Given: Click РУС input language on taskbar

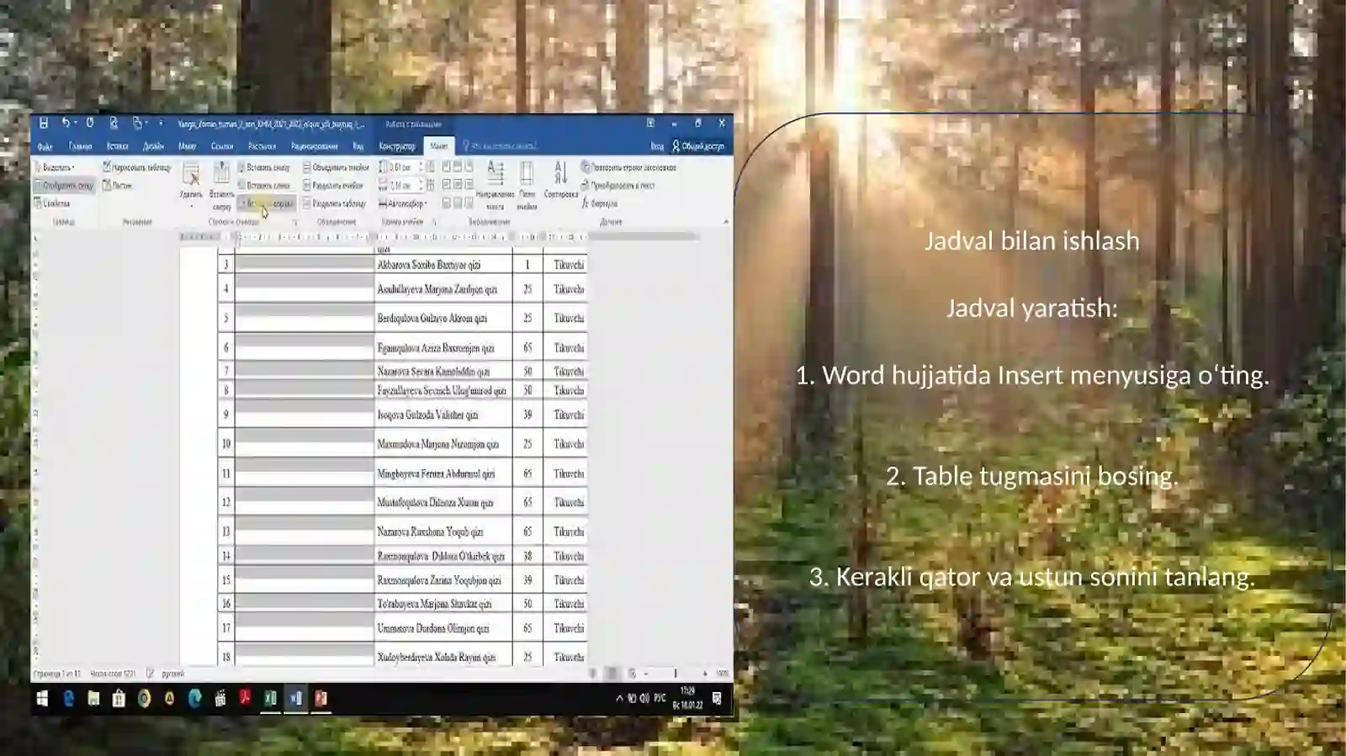Looking at the screenshot, I should (x=660, y=698).
